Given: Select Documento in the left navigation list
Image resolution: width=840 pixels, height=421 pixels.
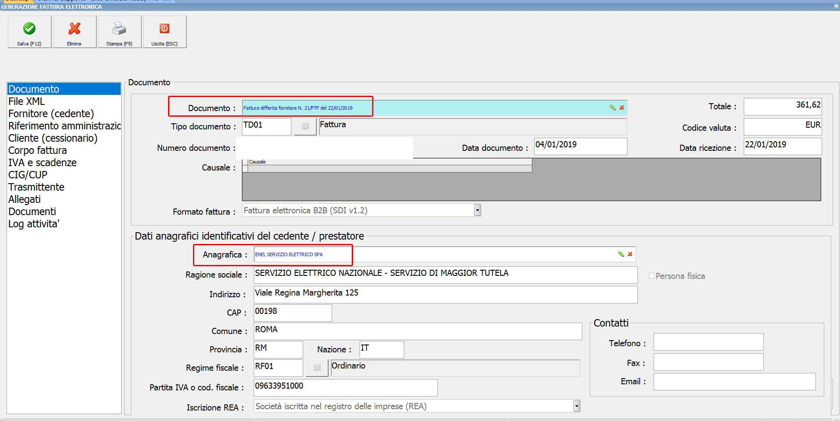Looking at the screenshot, I should click(x=64, y=89).
